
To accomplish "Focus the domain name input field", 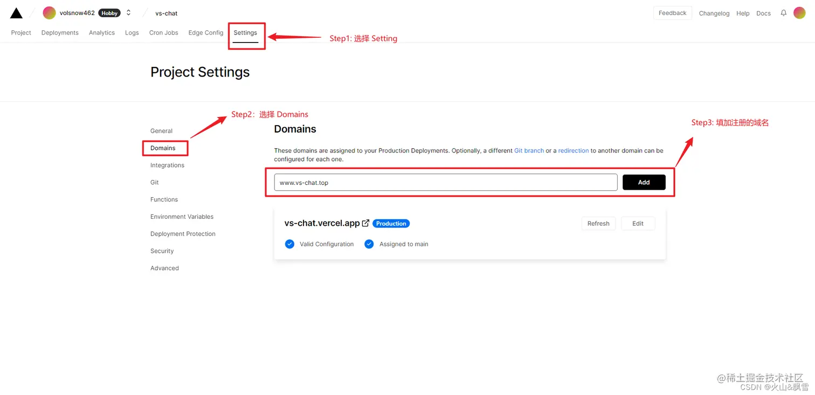I will tap(446, 182).
